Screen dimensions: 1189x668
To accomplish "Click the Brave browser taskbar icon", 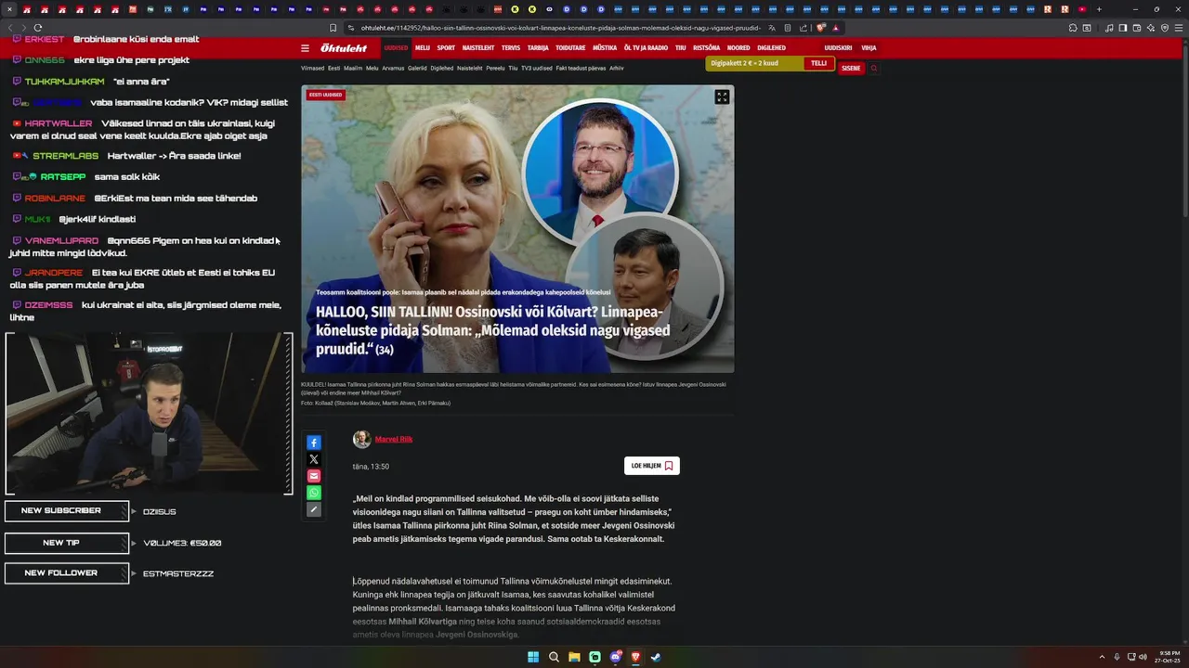I will pyautogui.click(x=635, y=657).
